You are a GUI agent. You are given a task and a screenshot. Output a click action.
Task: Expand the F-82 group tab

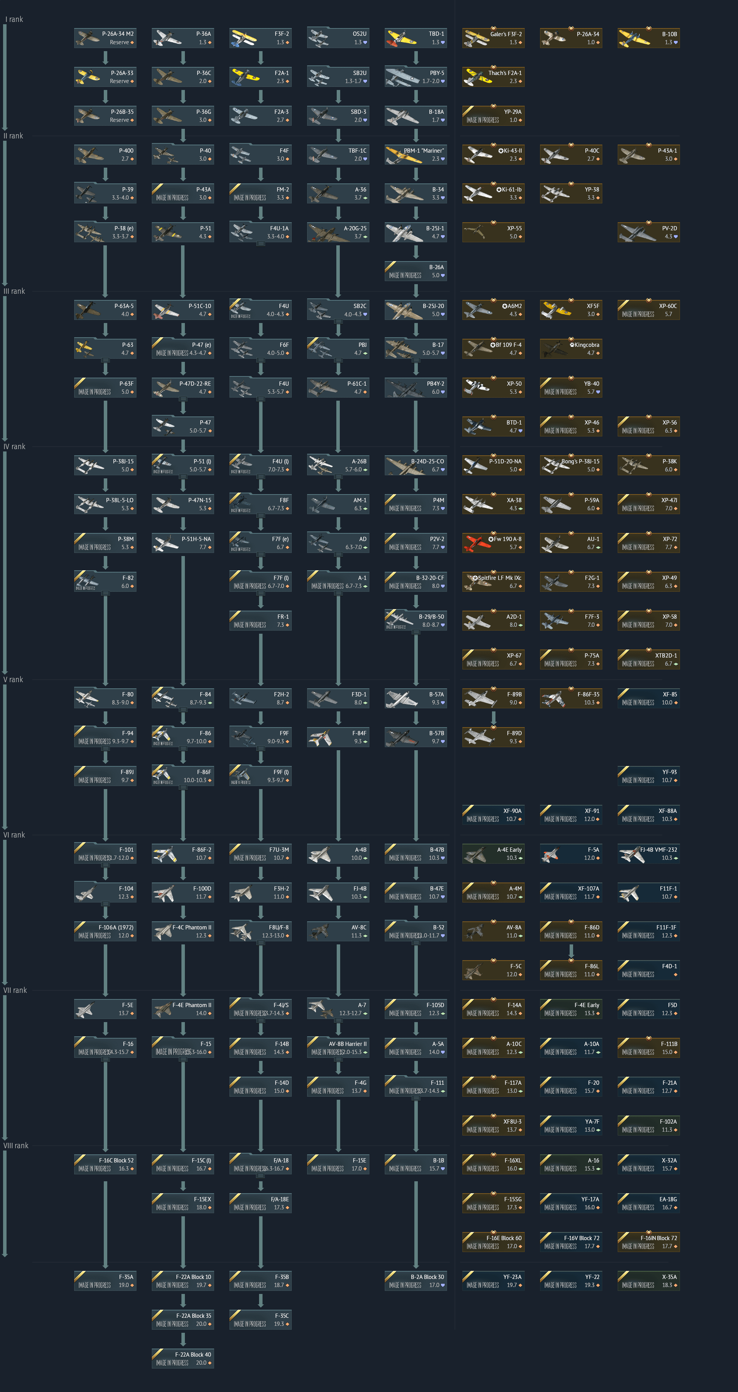click(105, 593)
